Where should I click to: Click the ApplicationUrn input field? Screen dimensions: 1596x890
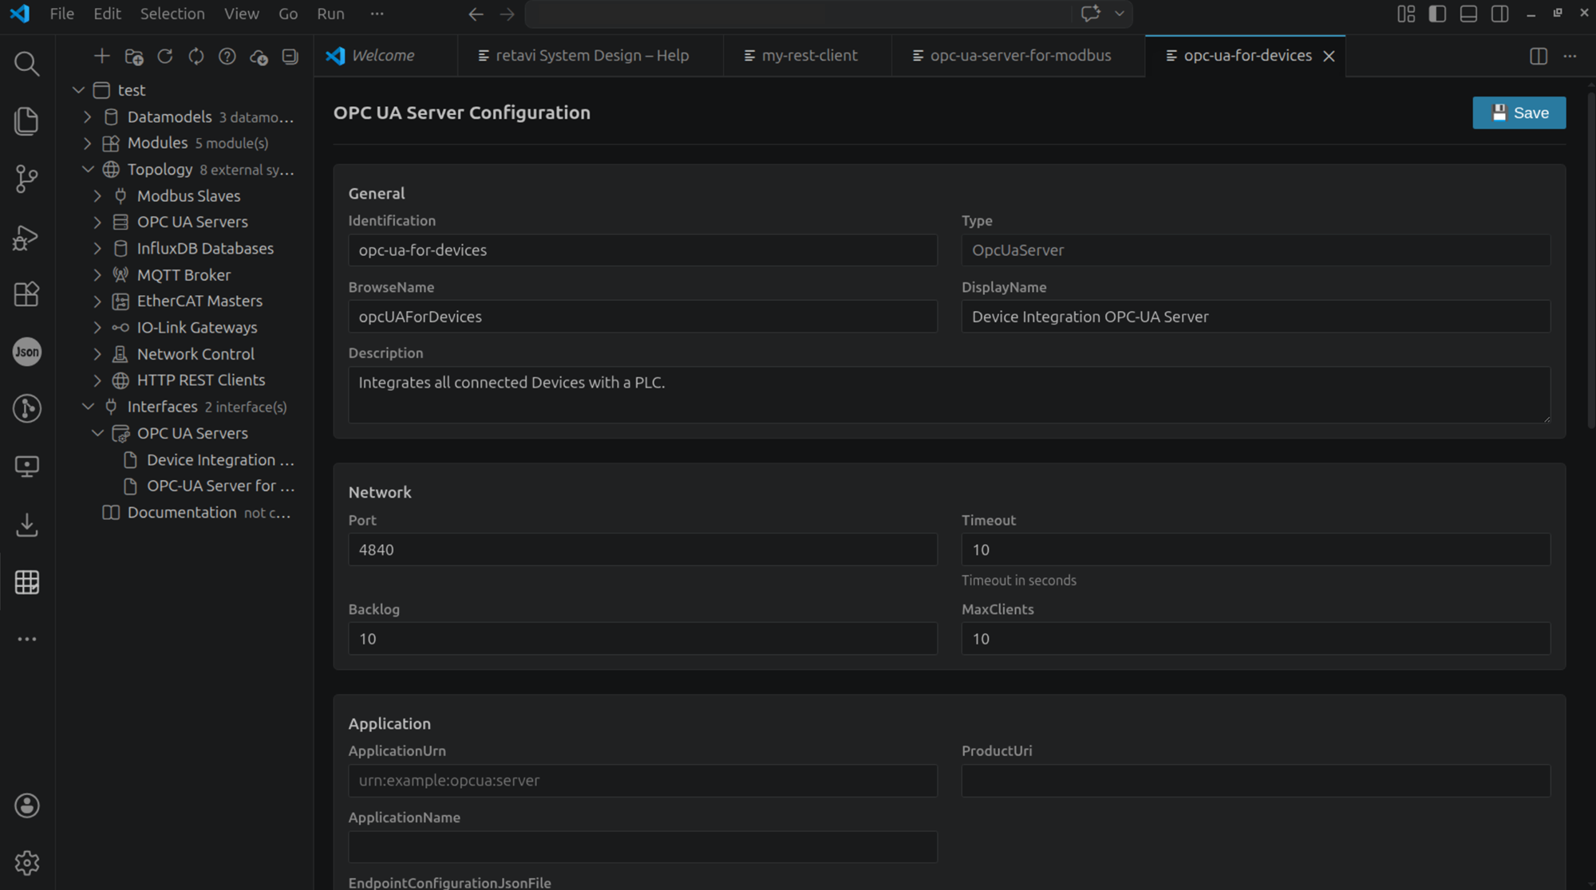coord(642,781)
